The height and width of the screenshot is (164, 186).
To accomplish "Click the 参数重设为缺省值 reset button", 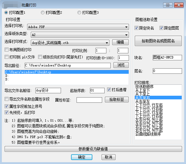I will tap(93, 149).
